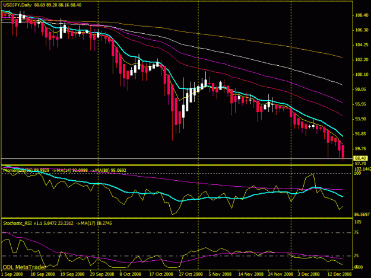Image resolution: width=371 pixels, height=278 pixels.
Task: Click the 14 Nov 2008 date label
Action: tap(251, 274)
